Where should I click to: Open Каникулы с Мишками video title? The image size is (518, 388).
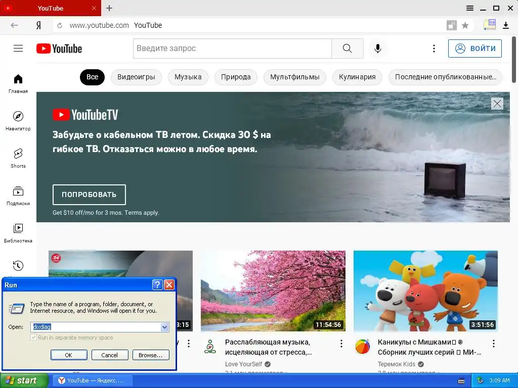click(429, 347)
